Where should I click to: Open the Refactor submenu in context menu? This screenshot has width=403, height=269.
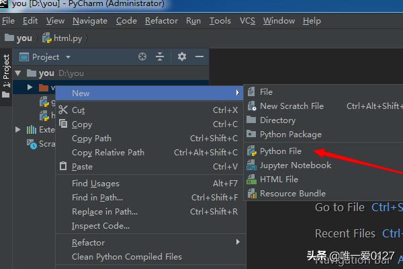pos(88,242)
